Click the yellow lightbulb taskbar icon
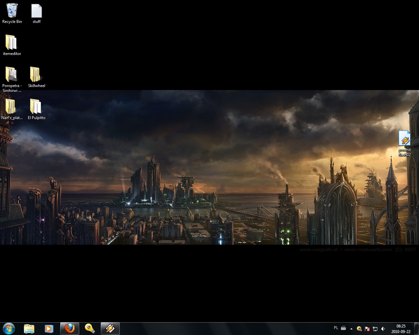This screenshot has width=419, height=335. [x=90, y=328]
